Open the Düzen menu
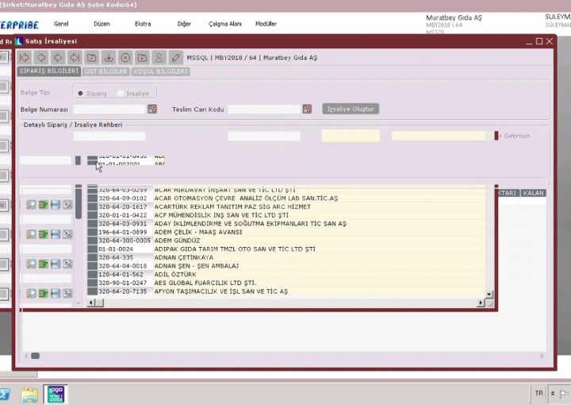The height and width of the screenshot is (405, 571). coord(102,24)
